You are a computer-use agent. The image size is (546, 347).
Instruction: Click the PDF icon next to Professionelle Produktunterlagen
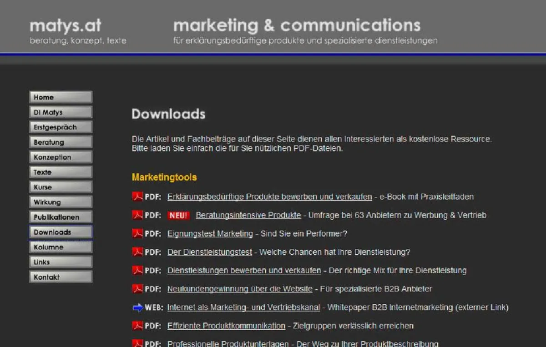136,343
